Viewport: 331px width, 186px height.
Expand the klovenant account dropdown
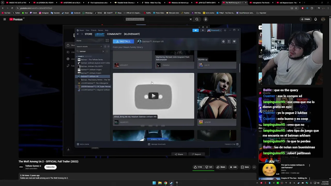point(214,30)
